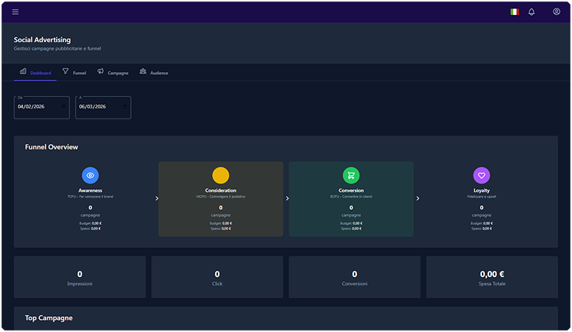Screen dimensions: 572x332
Task: Open the notifications bell
Action: coord(531,11)
